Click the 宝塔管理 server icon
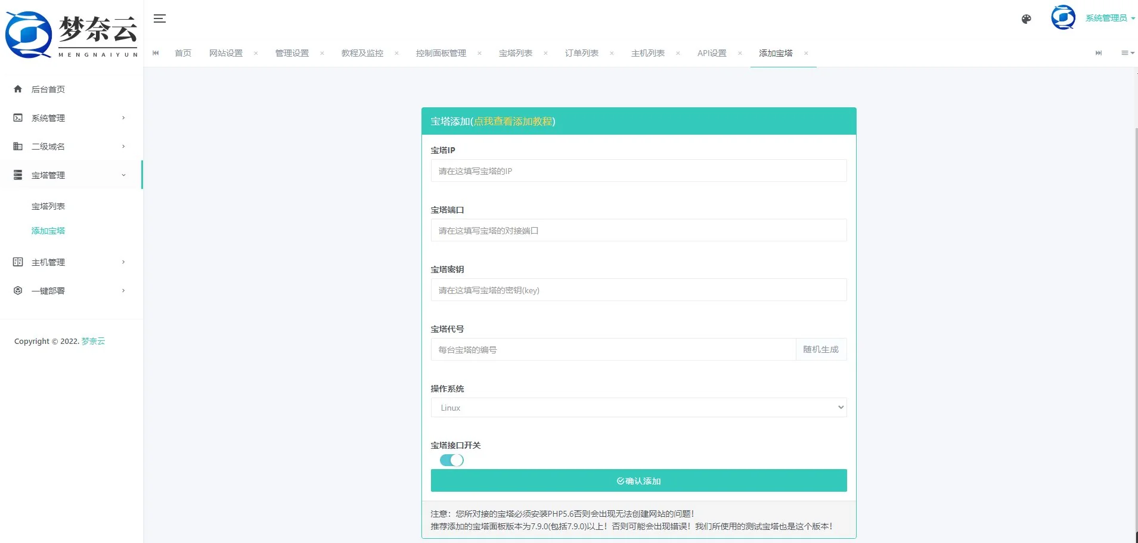 [x=17, y=175]
